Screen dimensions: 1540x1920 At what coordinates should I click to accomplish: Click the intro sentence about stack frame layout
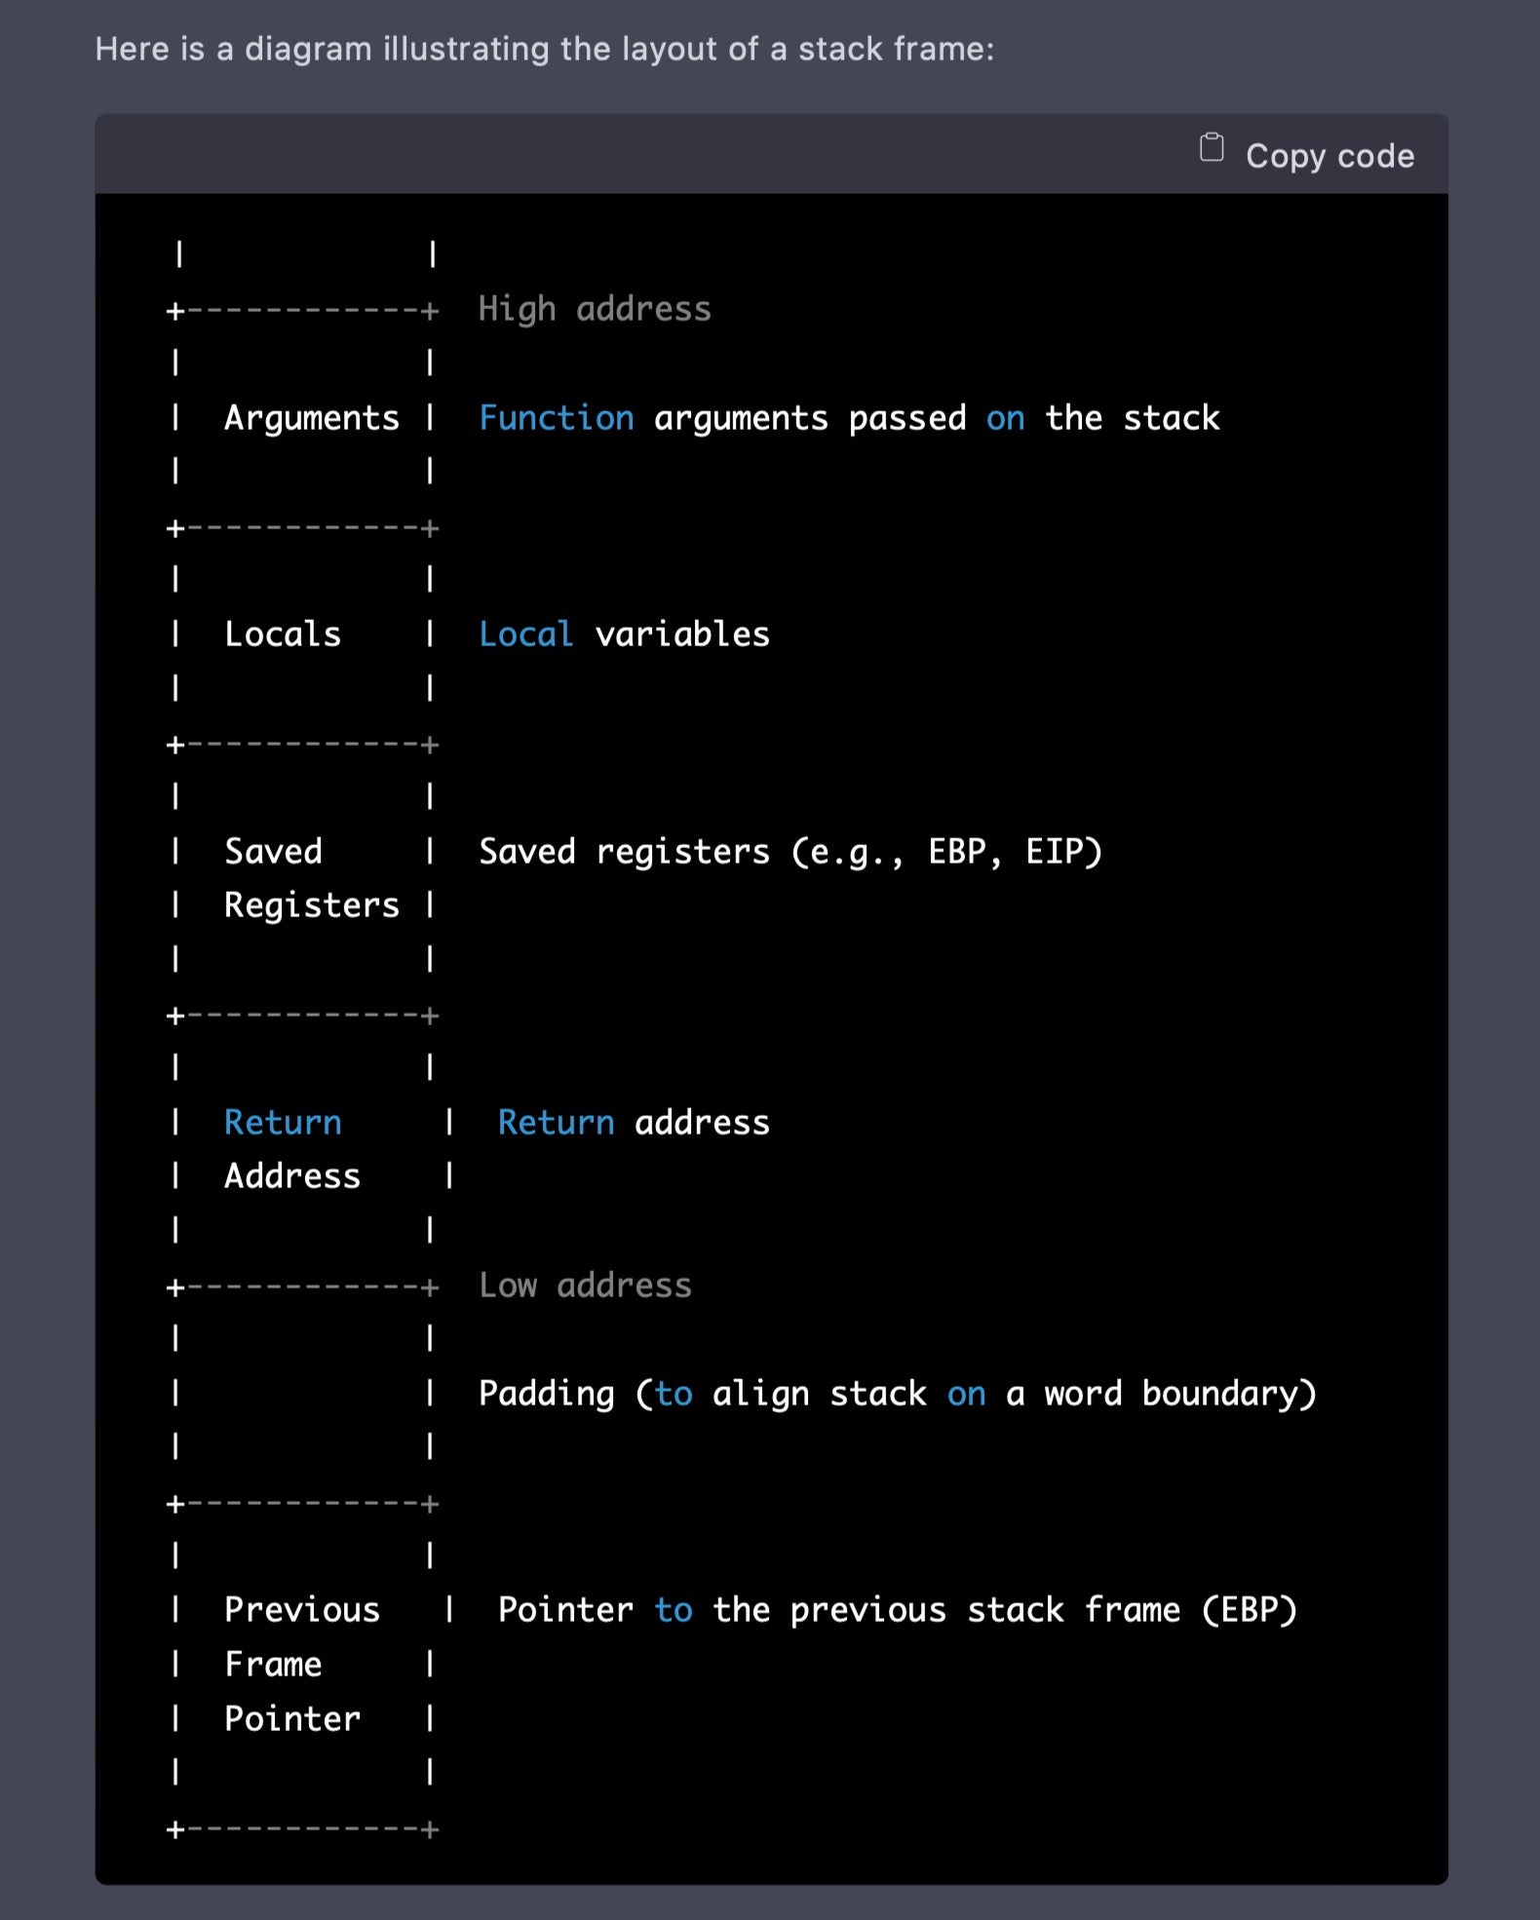(x=544, y=49)
